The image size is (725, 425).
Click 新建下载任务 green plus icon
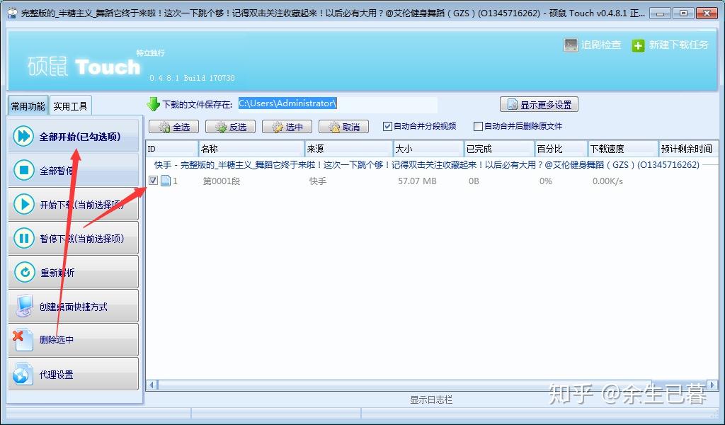[x=638, y=45]
